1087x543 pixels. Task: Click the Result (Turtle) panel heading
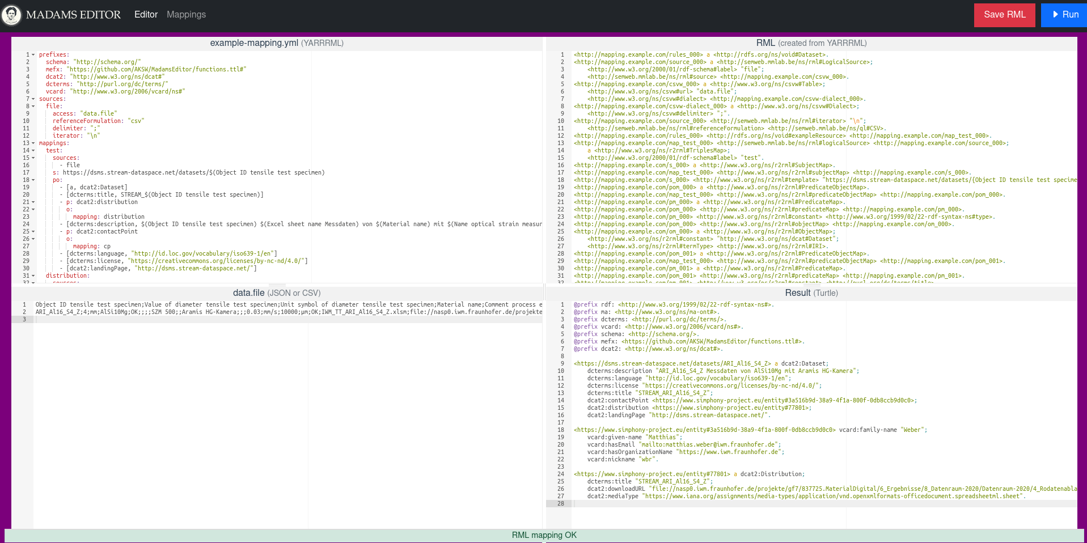[x=811, y=293]
